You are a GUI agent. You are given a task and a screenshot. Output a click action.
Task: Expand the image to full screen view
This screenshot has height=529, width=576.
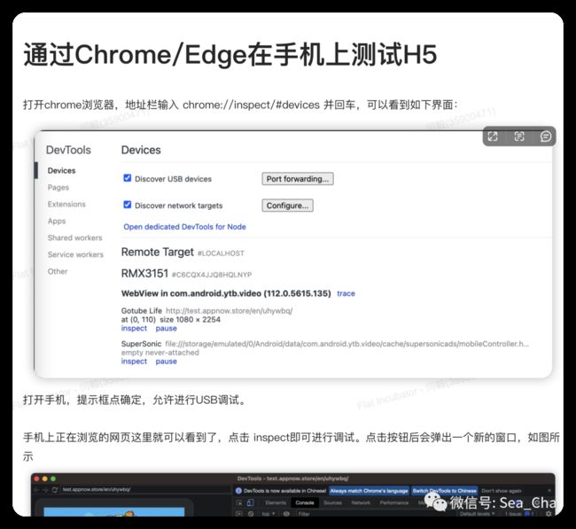[x=492, y=136]
